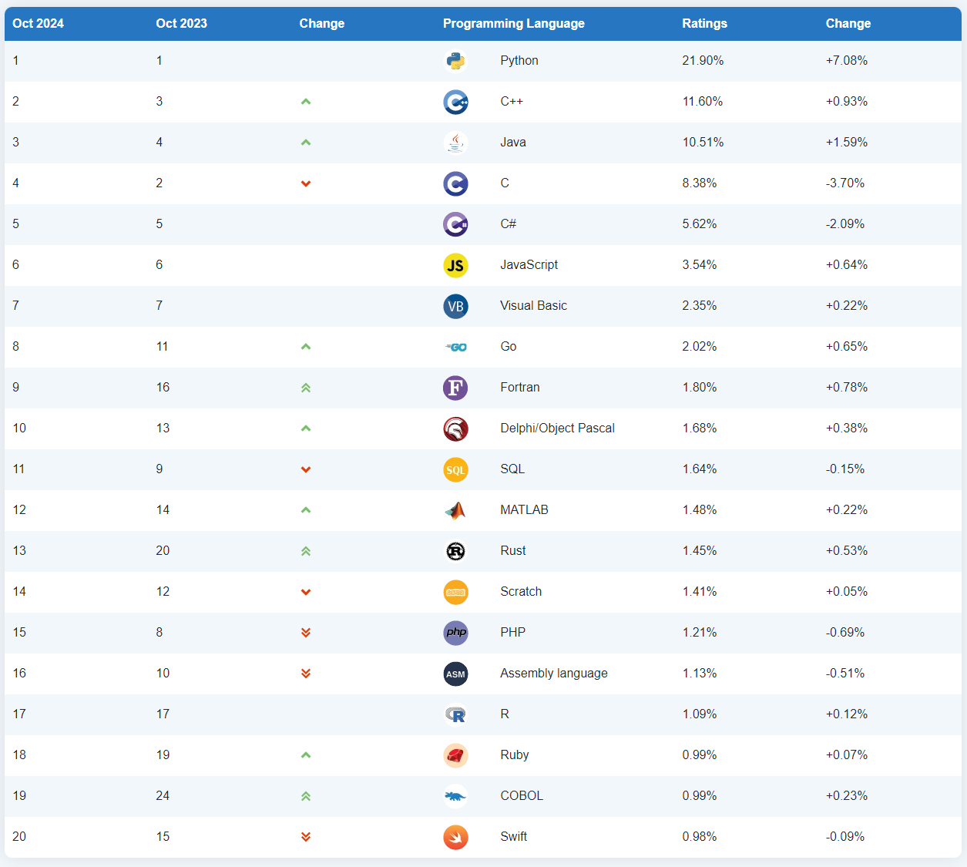Click the SQL orange icon
This screenshot has height=867, width=967.
[x=455, y=469]
